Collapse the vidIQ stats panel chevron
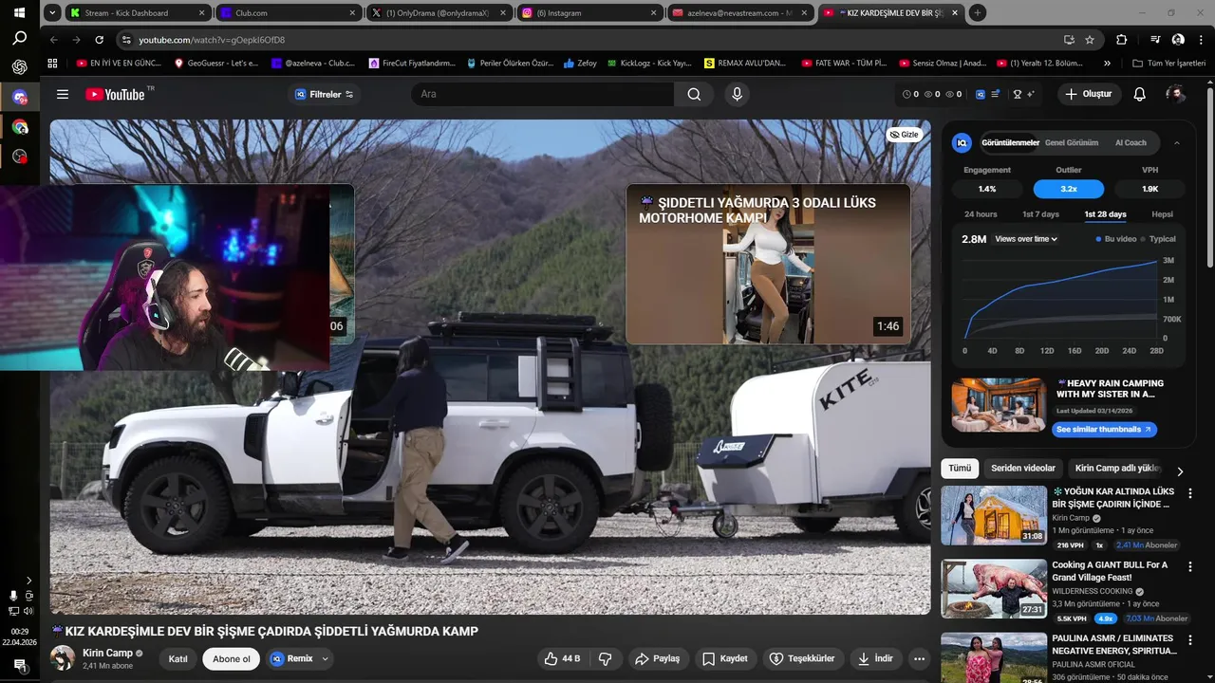 point(1177,143)
